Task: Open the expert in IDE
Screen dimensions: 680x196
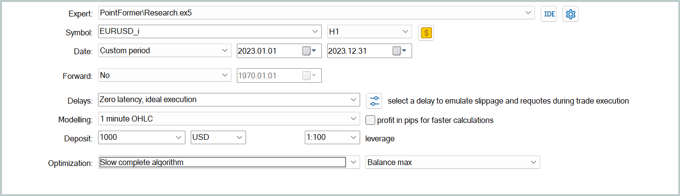Action: coord(549,14)
